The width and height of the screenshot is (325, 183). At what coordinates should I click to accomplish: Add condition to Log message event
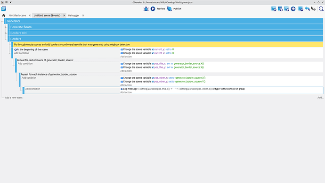[33, 89]
